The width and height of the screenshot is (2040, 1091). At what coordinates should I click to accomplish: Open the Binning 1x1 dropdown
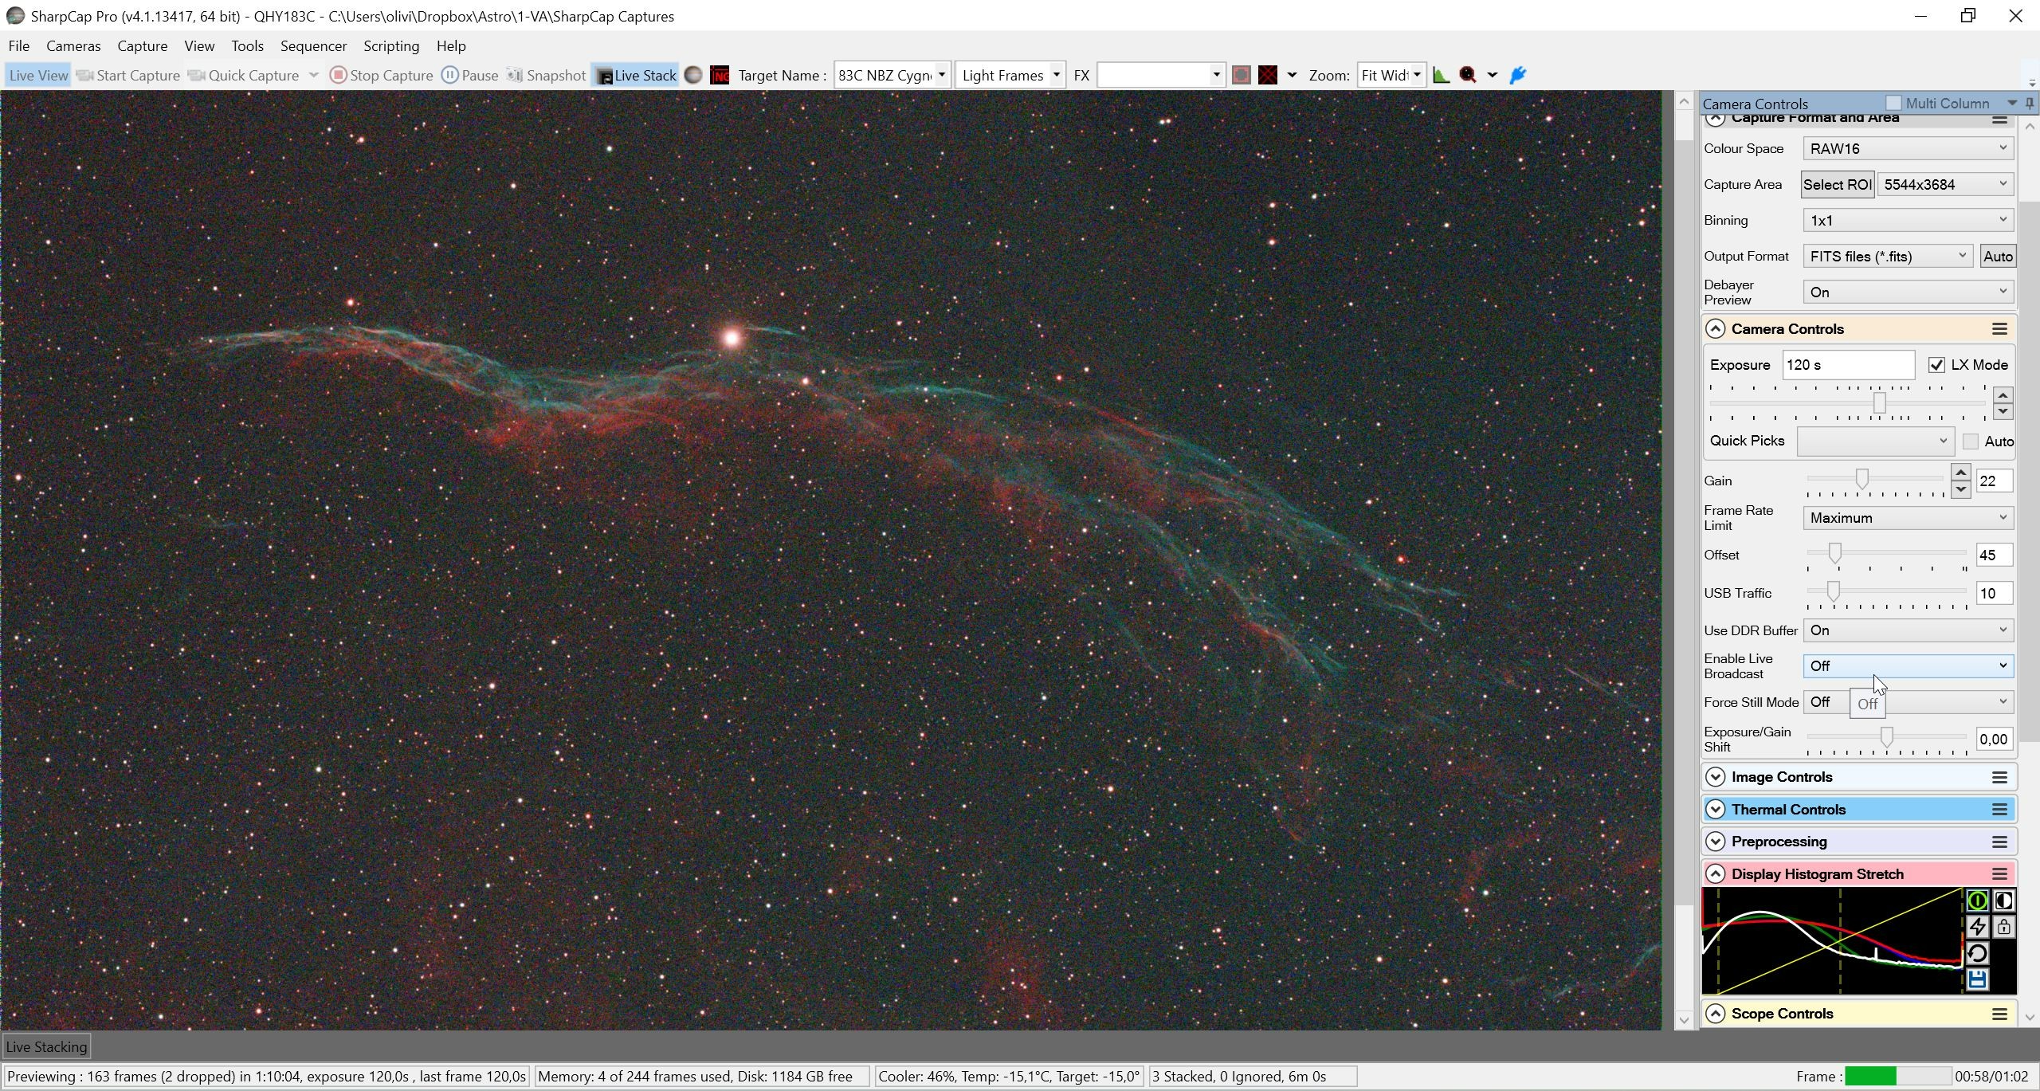pyautogui.click(x=1908, y=220)
